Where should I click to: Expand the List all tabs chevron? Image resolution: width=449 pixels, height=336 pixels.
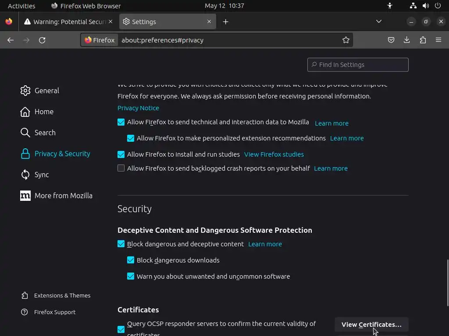click(x=379, y=21)
